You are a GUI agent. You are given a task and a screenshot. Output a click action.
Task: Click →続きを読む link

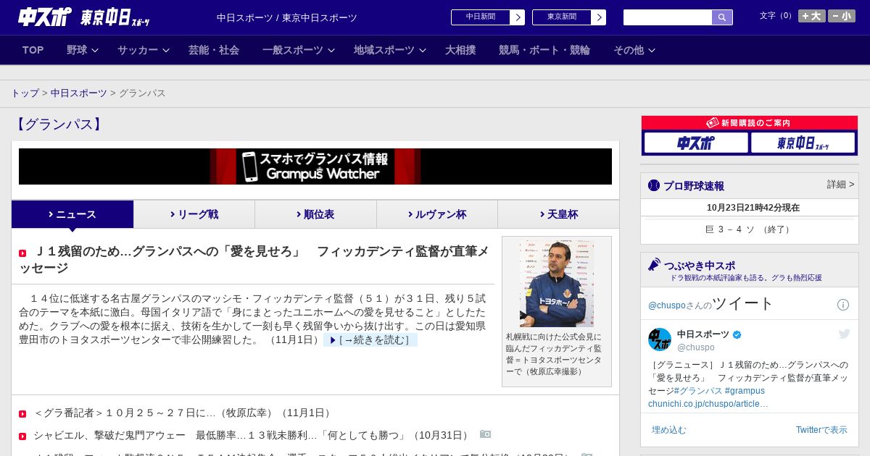pos(370,340)
